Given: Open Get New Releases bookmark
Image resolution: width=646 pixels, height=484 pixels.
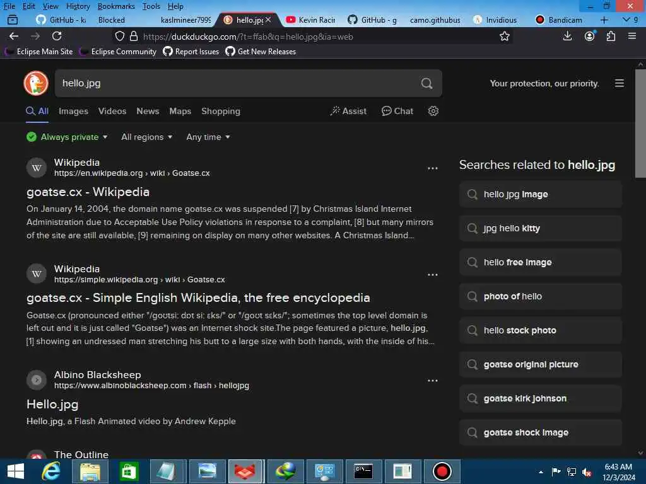Looking at the screenshot, I should pos(261,52).
